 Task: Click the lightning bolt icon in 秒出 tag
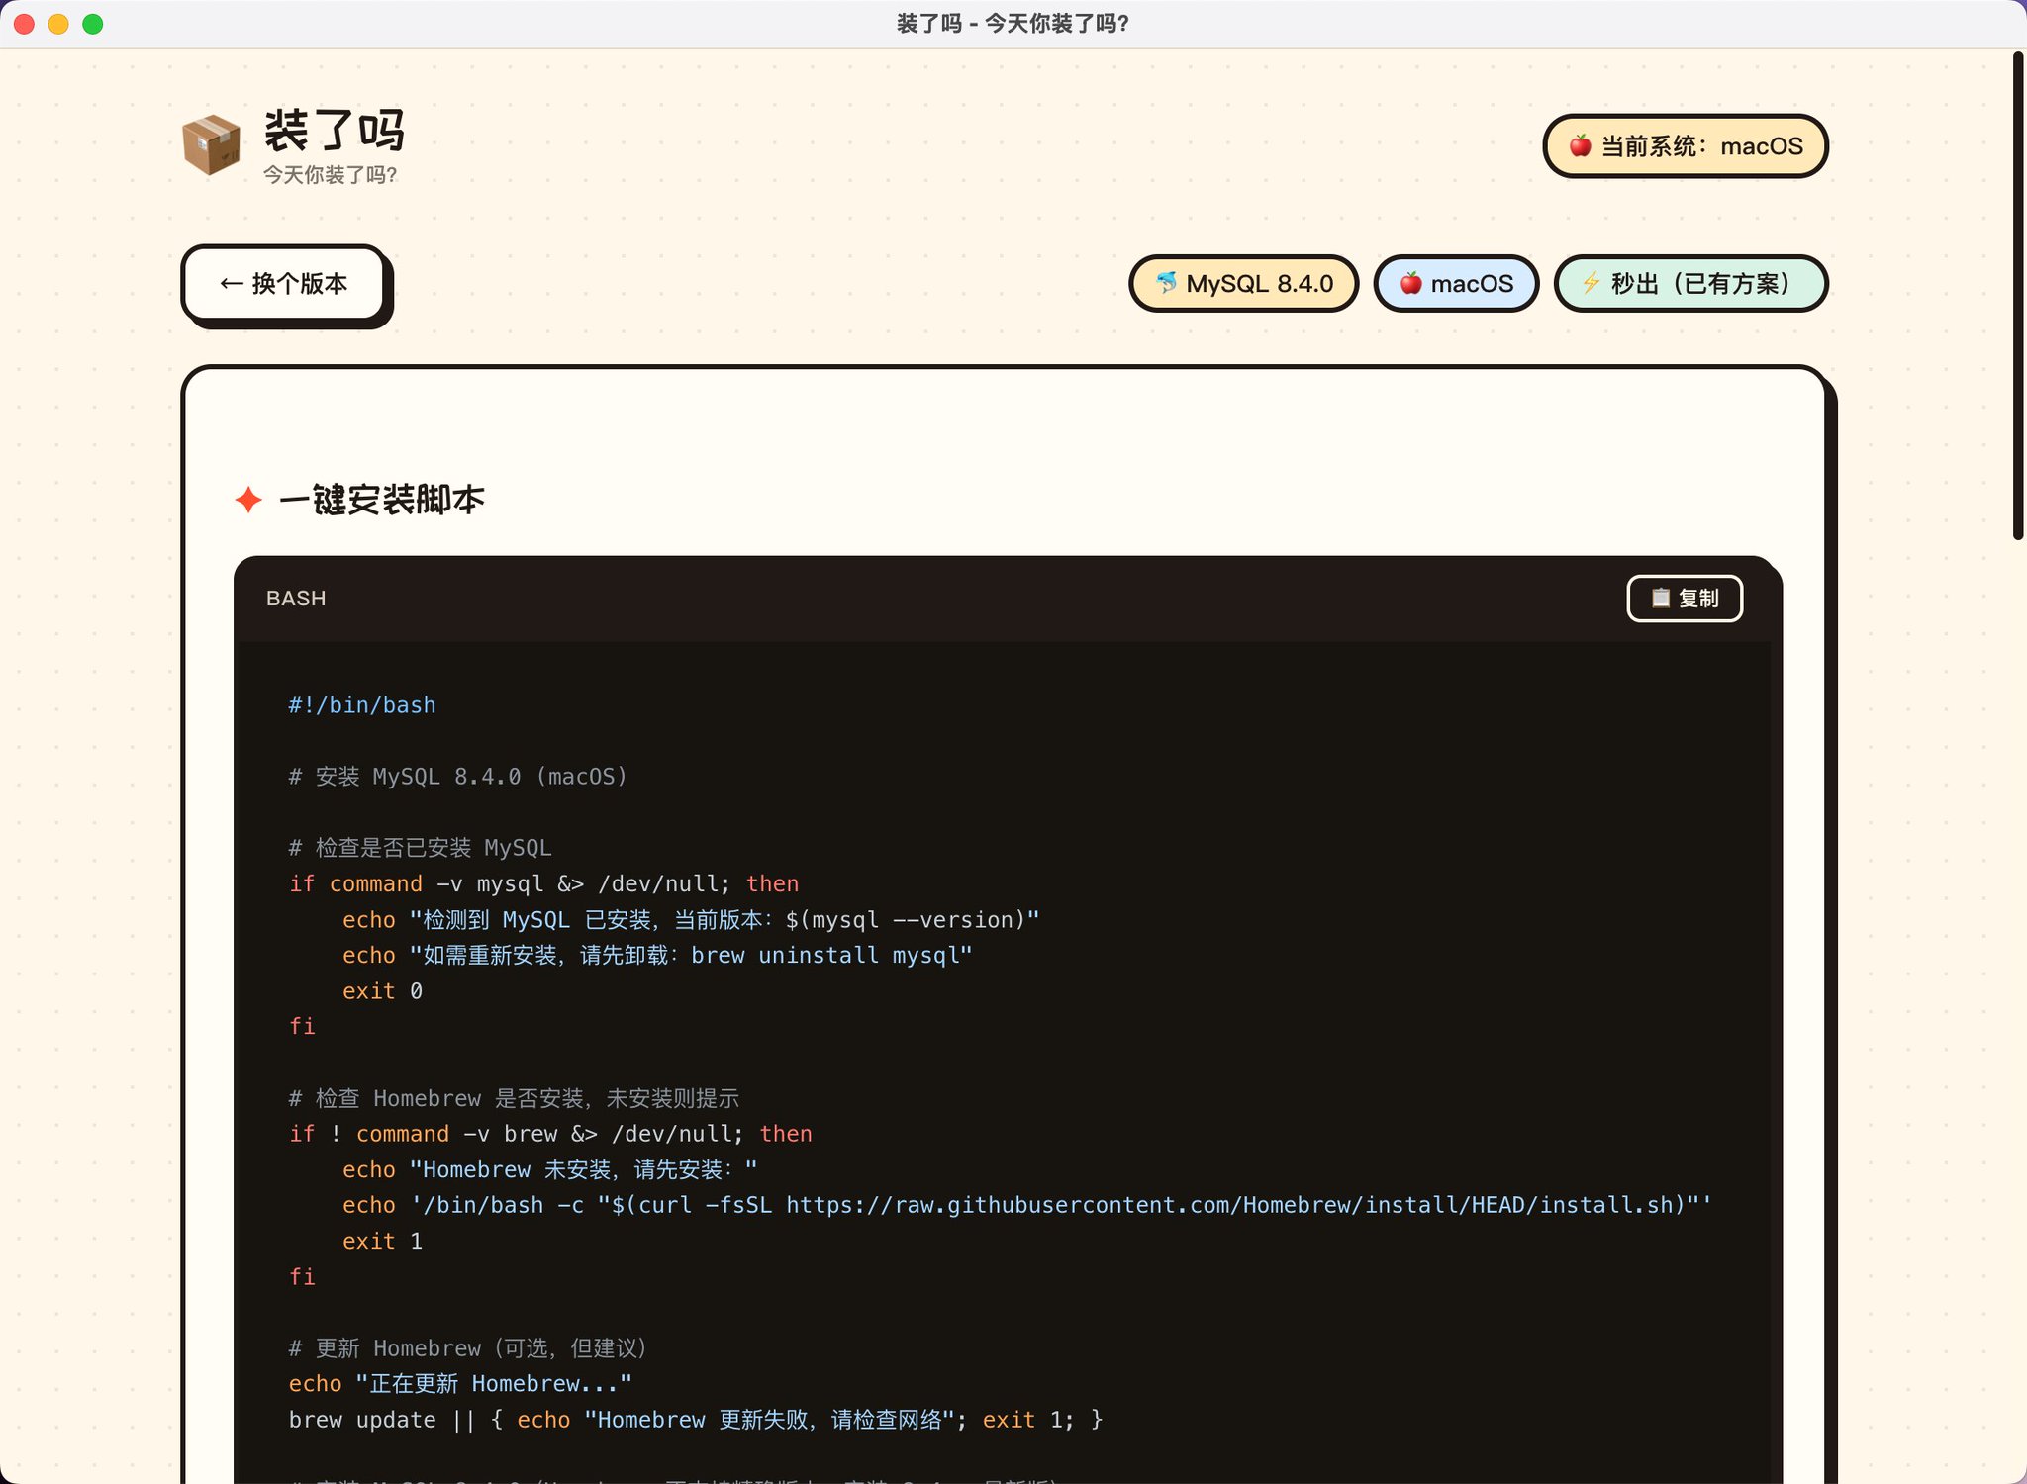pyautogui.click(x=1592, y=283)
